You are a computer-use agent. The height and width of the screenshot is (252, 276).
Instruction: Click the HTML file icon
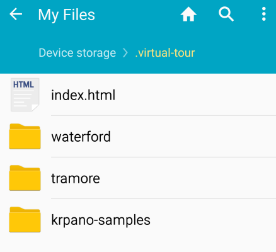click(x=25, y=94)
